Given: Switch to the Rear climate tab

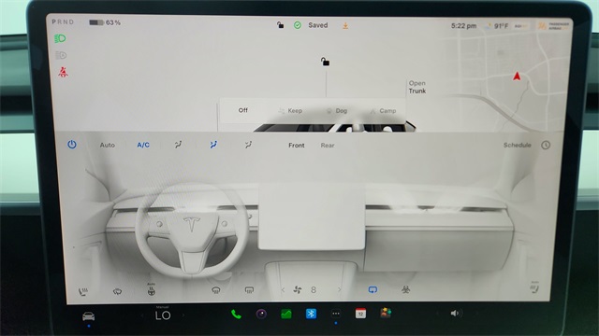Looking at the screenshot, I should [328, 146].
